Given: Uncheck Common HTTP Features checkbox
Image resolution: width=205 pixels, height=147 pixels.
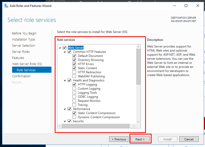Looking at the screenshot, I should click(x=69, y=52).
